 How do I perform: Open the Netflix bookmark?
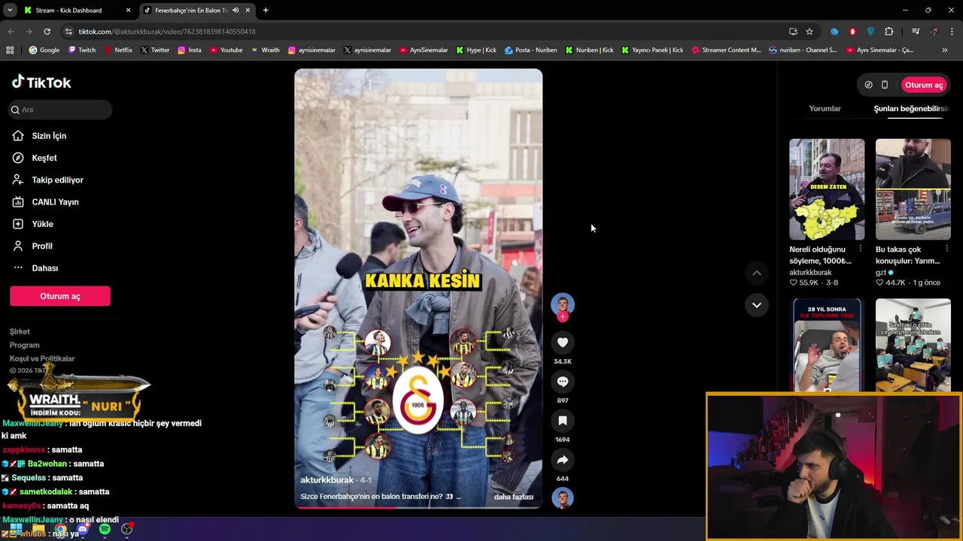(x=118, y=50)
